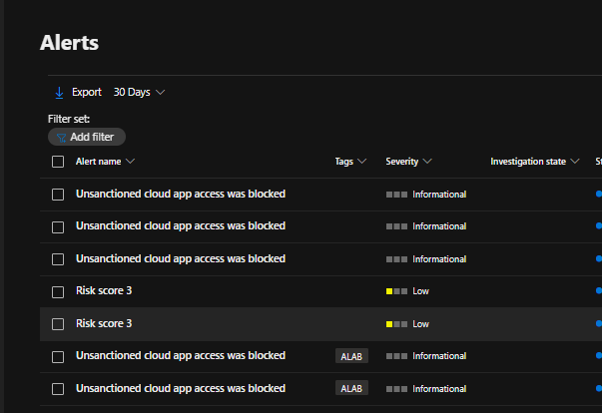Open the 30 Days time range dropdown
Viewport: 602px width, 413px height.
pos(139,92)
